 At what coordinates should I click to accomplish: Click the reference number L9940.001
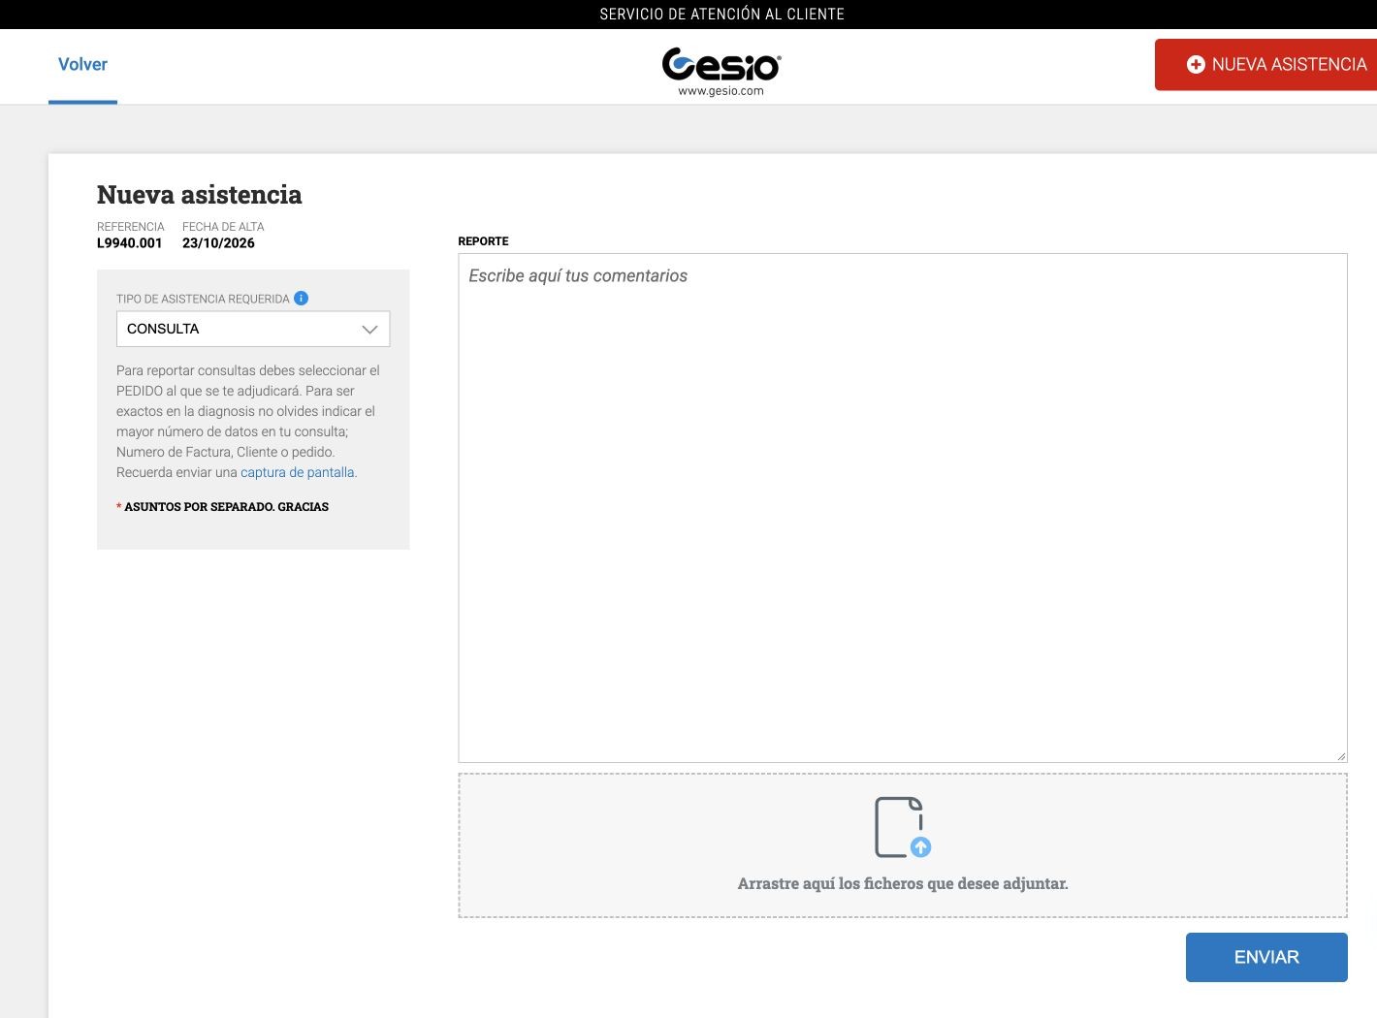tap(129, 243)
